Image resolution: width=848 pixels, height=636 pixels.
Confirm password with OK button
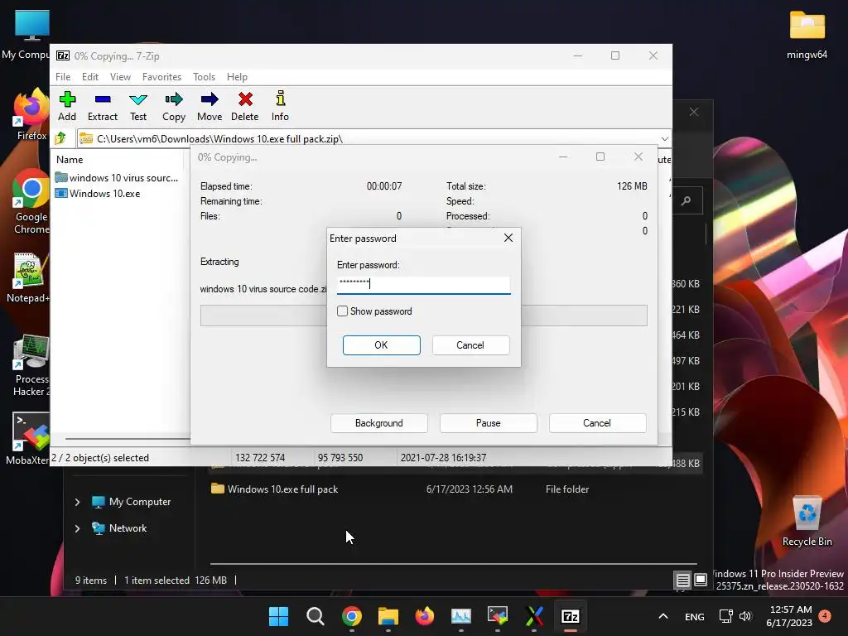[381, 345]
